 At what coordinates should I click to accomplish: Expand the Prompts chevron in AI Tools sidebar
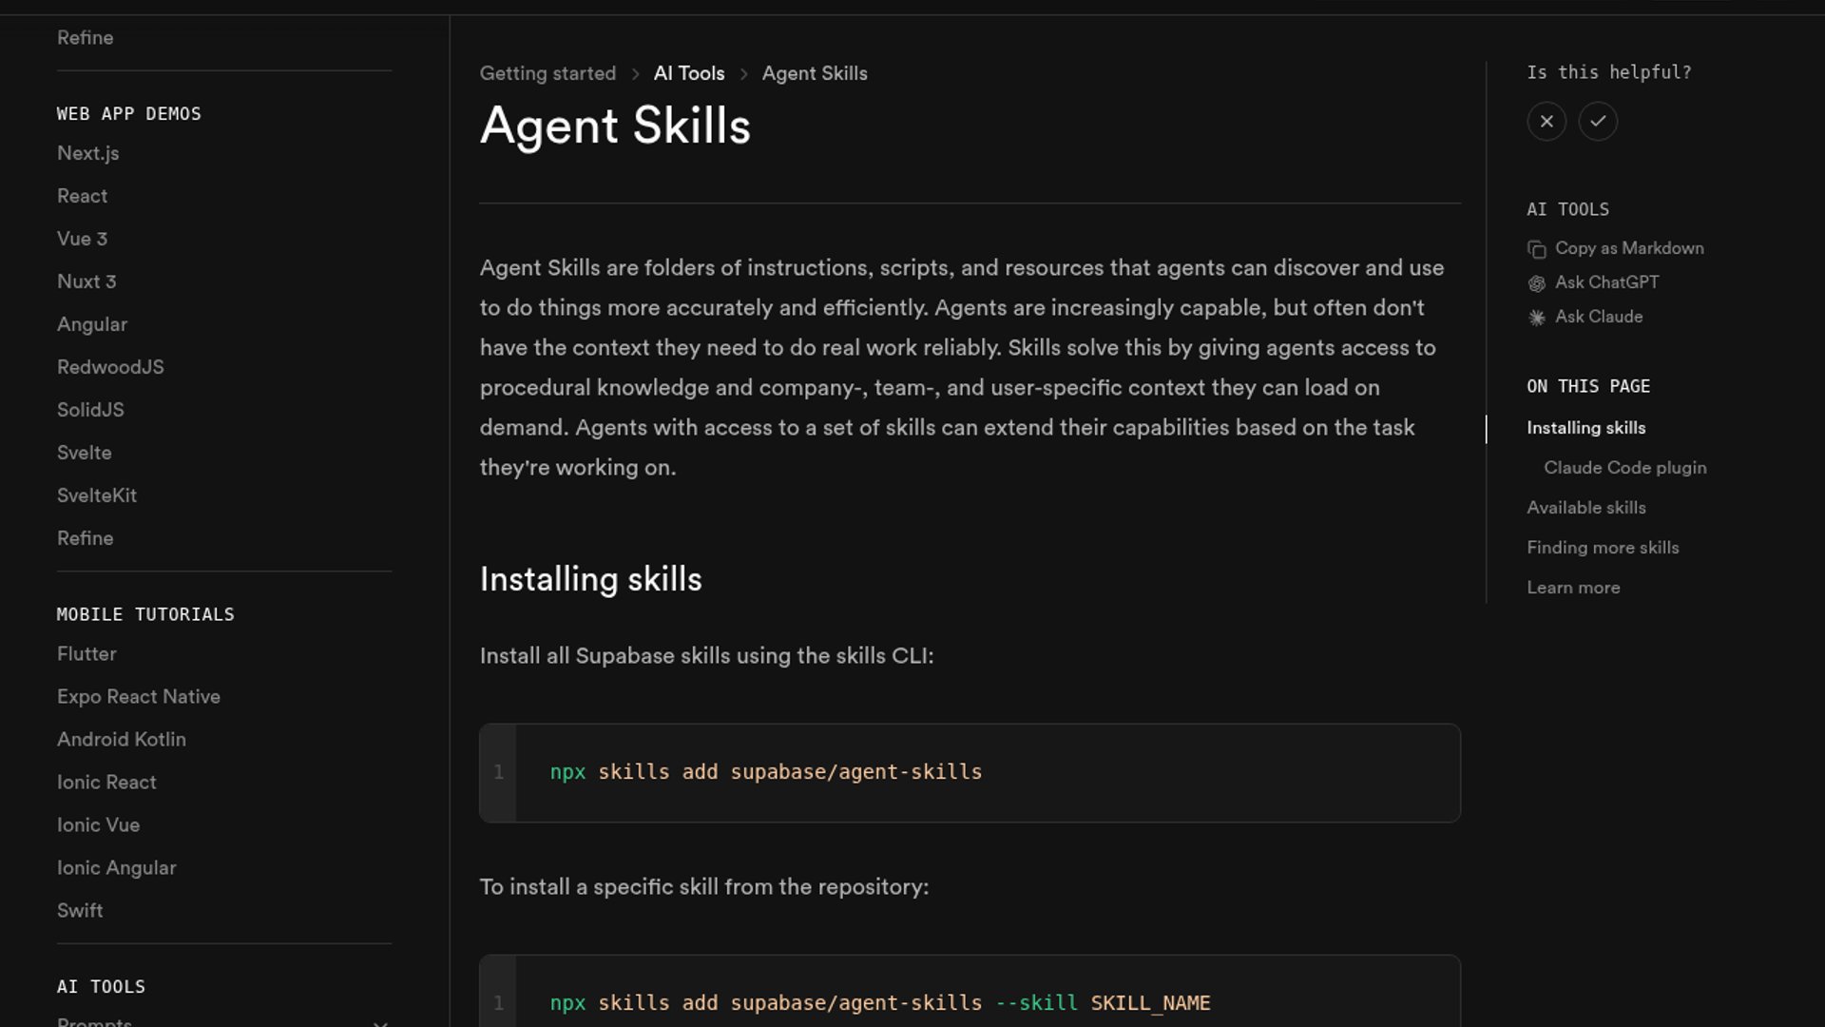(x=380, y=1022)
